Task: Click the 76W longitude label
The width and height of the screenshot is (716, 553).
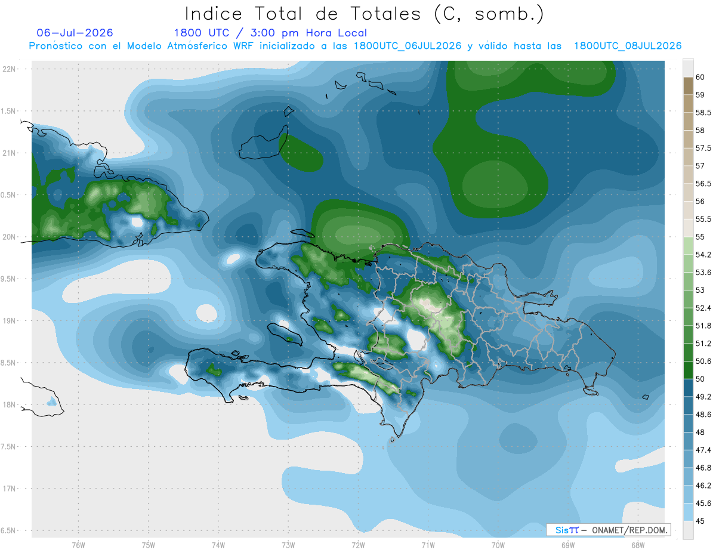Action: 78,545
